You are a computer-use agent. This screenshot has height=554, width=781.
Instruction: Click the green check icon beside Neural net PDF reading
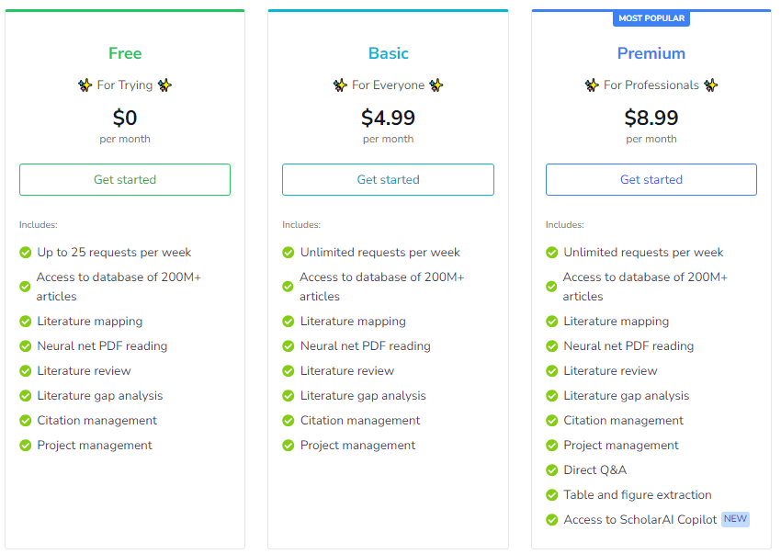point(25,346)
